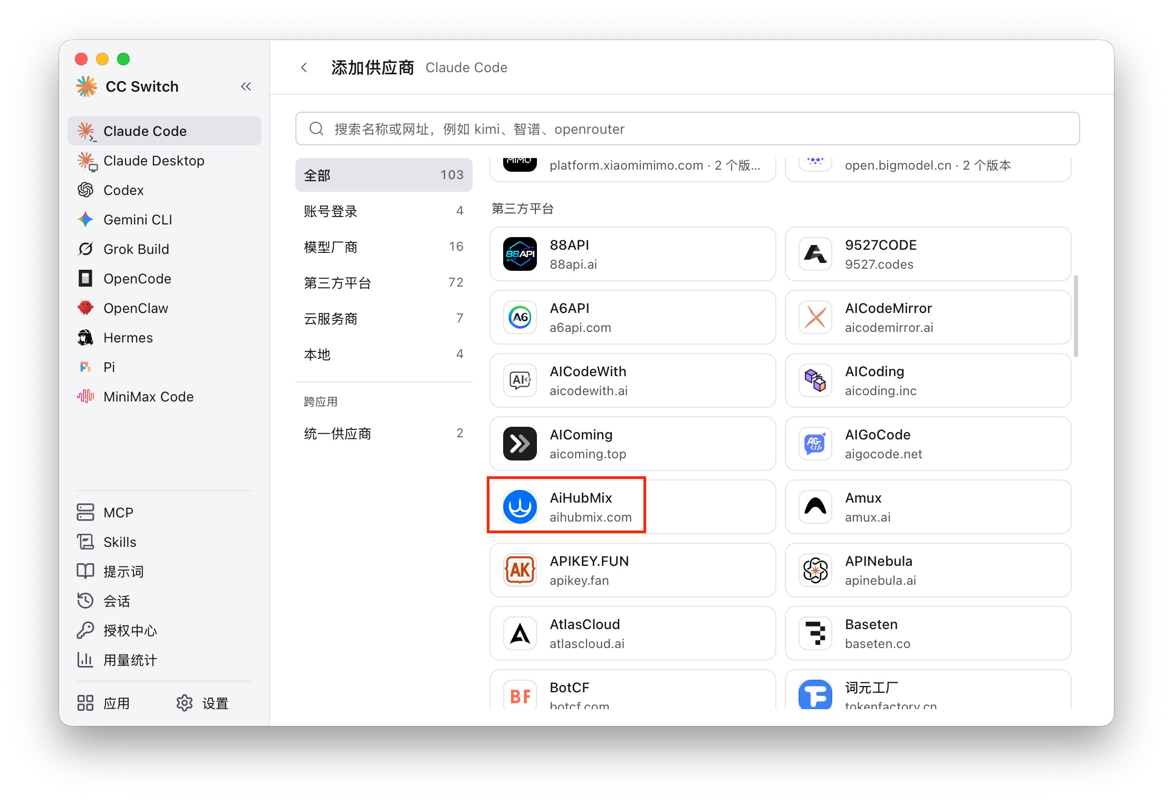Viewport: 1173px width, 804px height.
Task: Select Gemini CLI in the sidebar
Action: (165, 220)
